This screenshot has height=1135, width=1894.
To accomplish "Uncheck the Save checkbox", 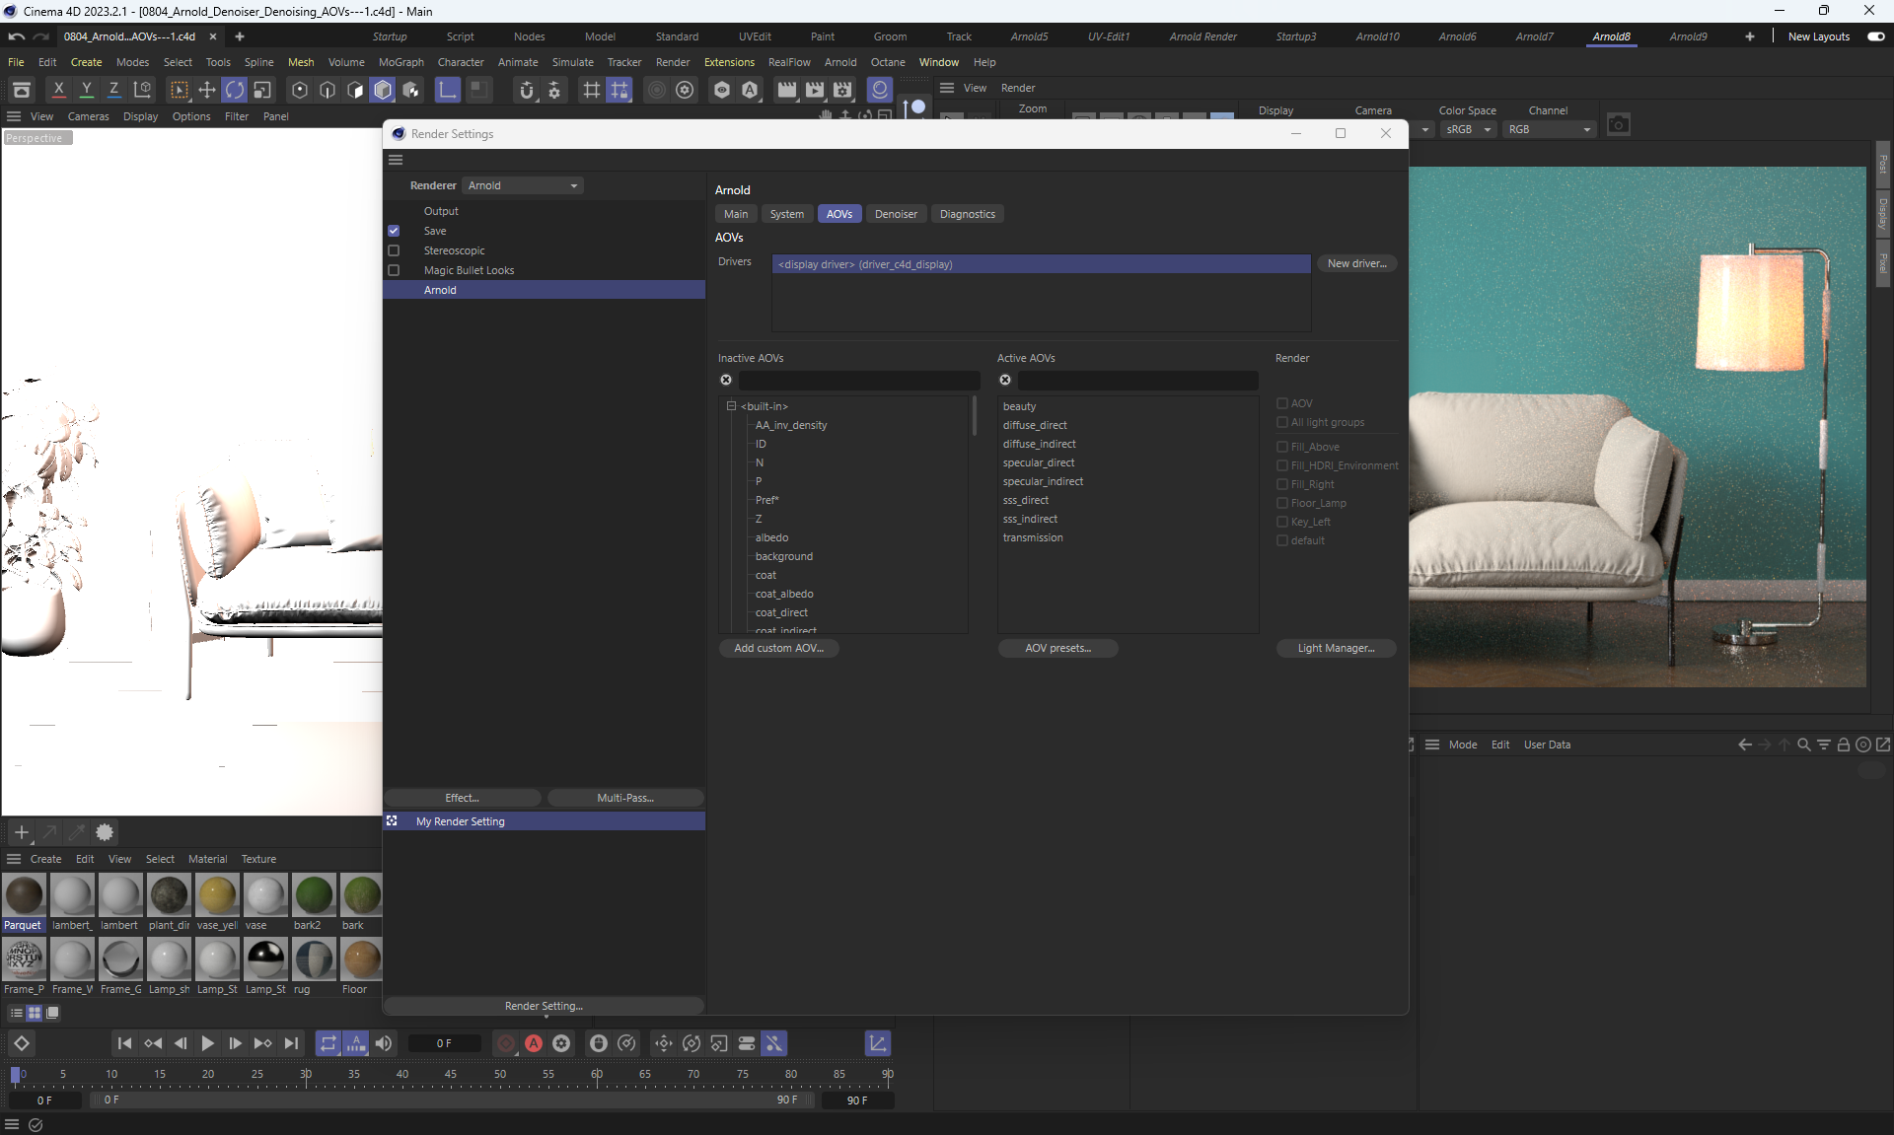I will [x=394, y=231].
